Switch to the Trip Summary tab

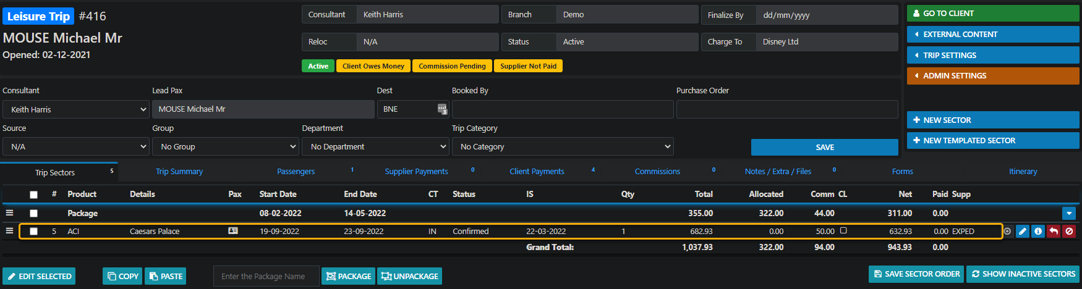(179, 172)
